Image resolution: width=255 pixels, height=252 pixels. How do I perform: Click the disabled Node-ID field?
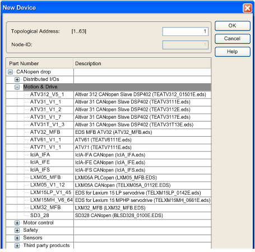[x=186, y=45]
